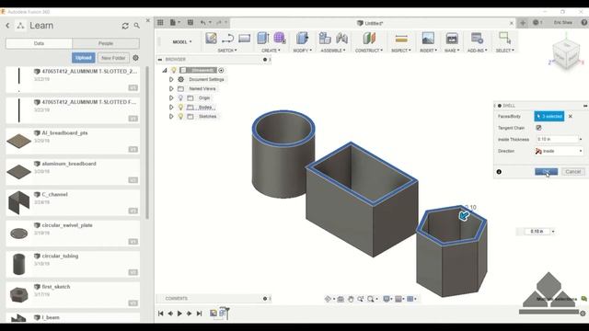This screenshot has width=589, height=331.
Task: Toggle visibility bulb of root component
Action: tap(174, 70)
